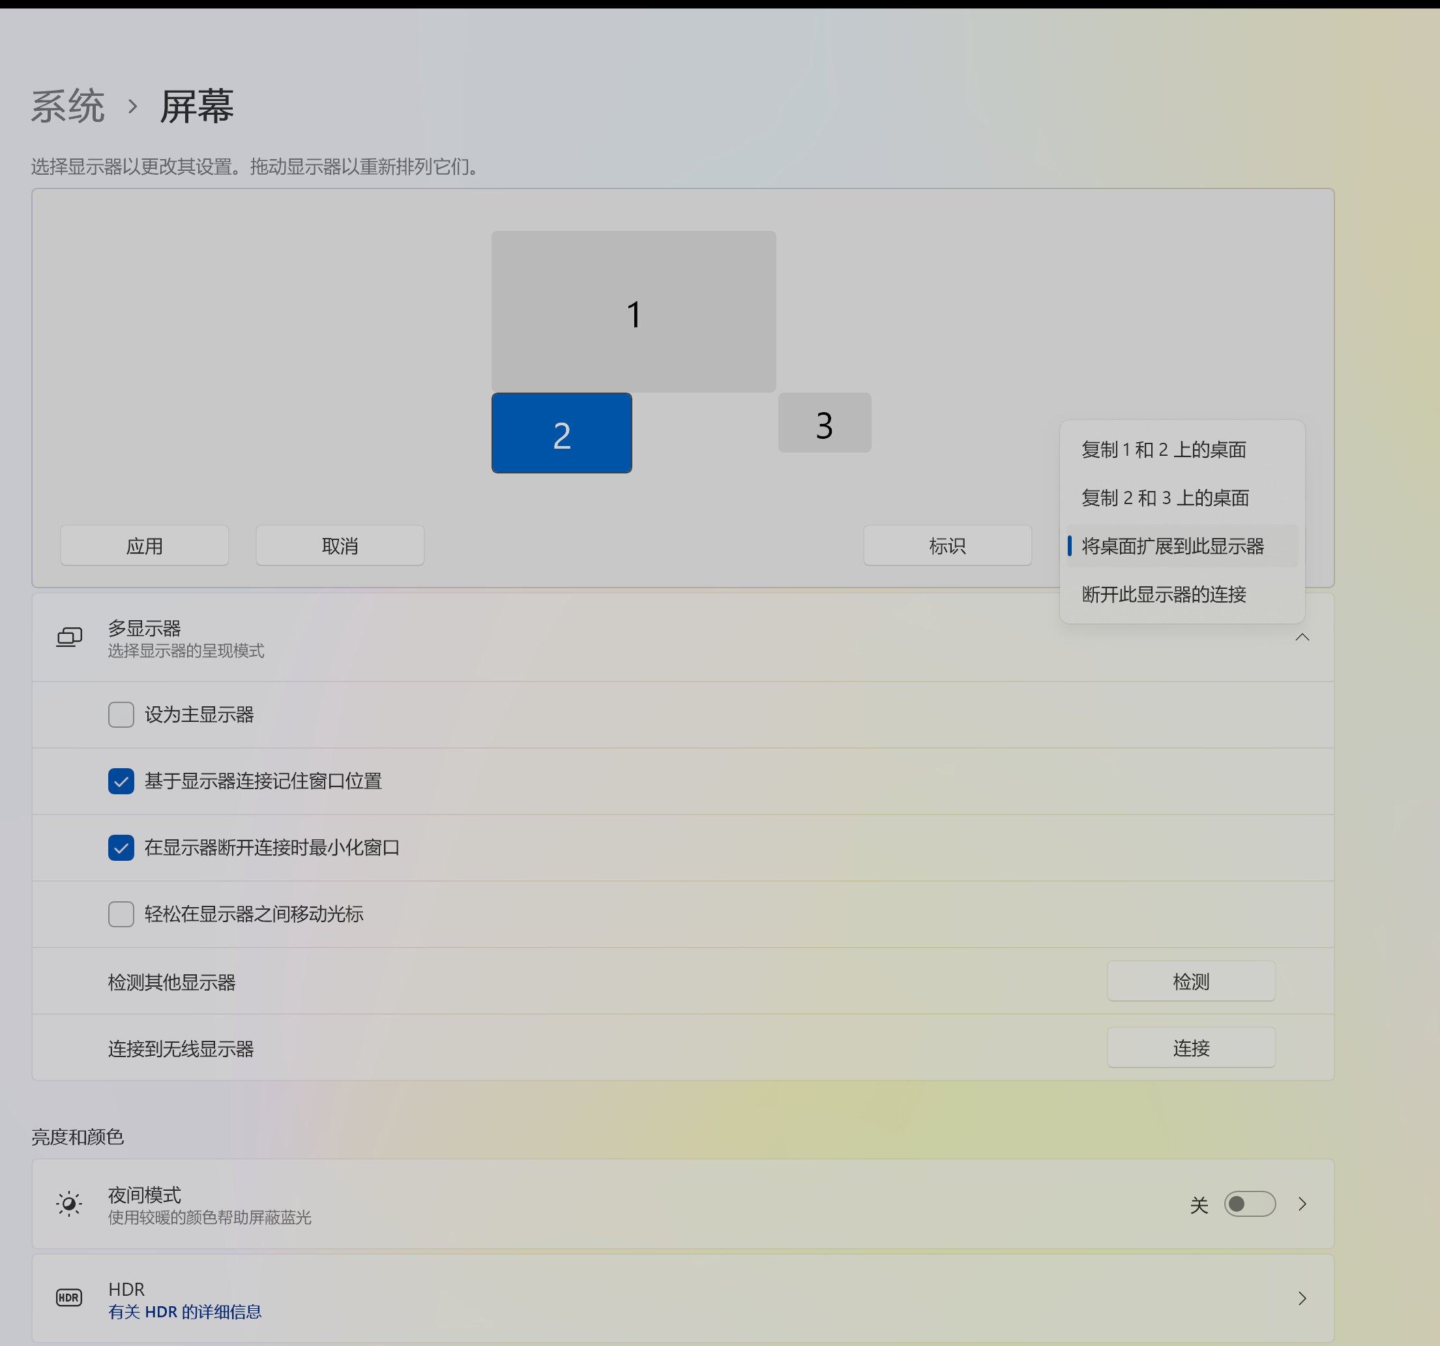
Task: Click monitor 1 in the display arrangement
Action: point(634,311)
